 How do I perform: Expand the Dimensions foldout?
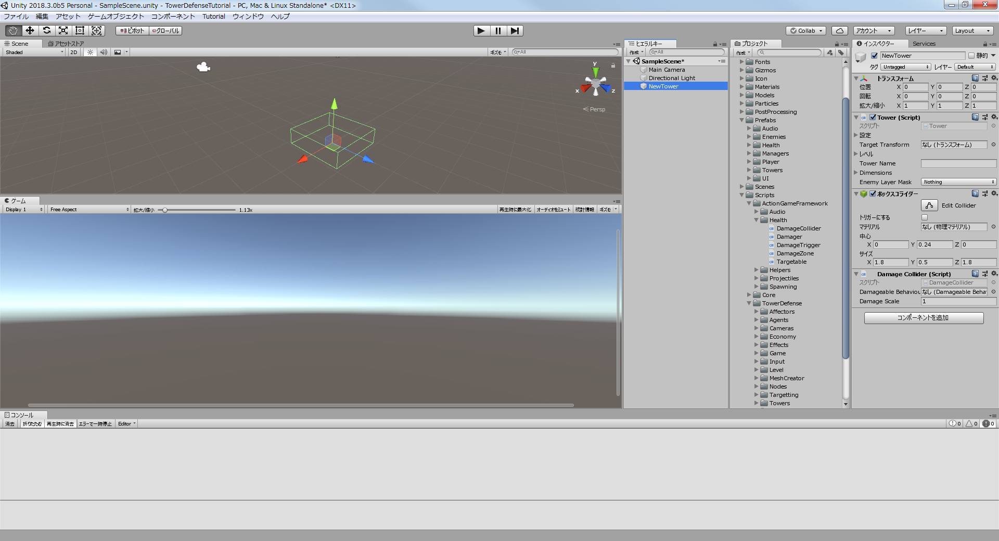(x=856, y=173)
